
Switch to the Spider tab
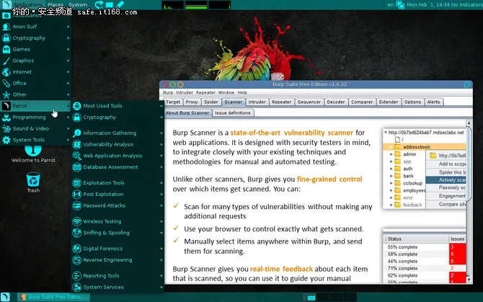pos(211,102)
